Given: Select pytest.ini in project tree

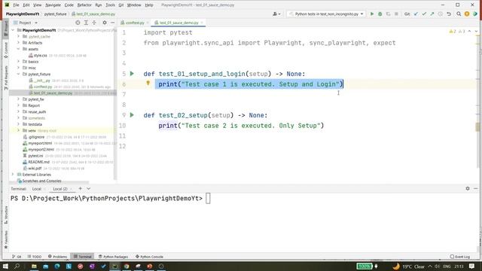Looking at the screenshot, I should 35,156.
